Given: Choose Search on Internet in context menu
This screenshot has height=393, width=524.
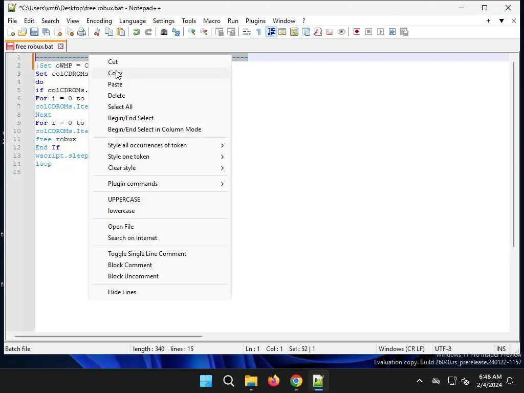Looking at the screenshot, I should pos(160,237).
